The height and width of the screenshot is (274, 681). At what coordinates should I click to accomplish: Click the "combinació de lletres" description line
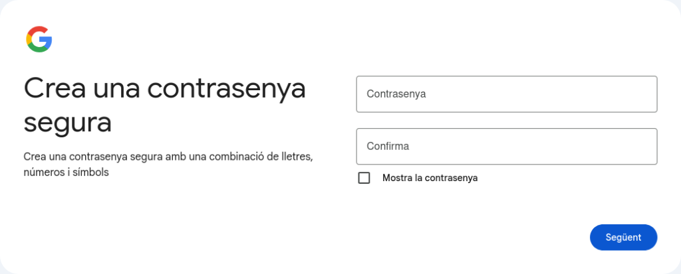[x=168, y=157]
